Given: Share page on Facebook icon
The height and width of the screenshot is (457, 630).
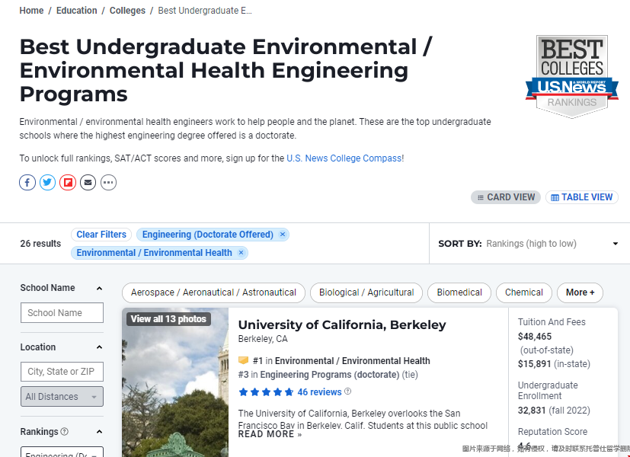Looking at the screenshot, I should 27,183.
